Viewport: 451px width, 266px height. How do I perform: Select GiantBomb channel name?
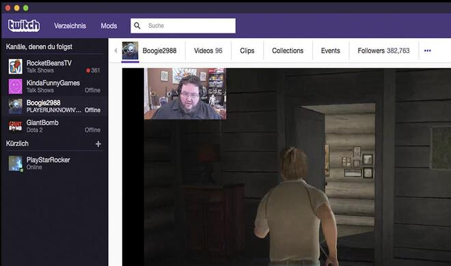click(x=42, y=123)
